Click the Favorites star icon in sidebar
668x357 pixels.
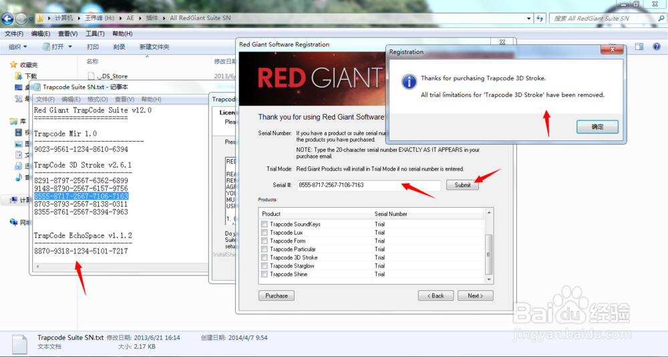[13, 64]
